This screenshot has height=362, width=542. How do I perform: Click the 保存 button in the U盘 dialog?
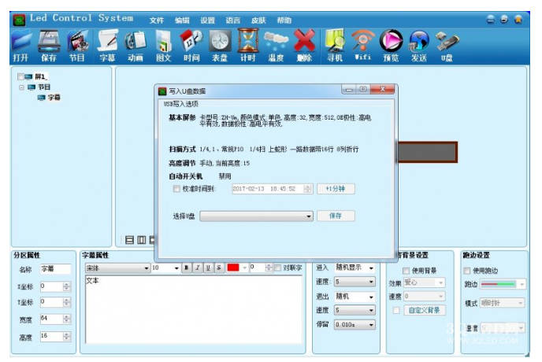(336, 216)
